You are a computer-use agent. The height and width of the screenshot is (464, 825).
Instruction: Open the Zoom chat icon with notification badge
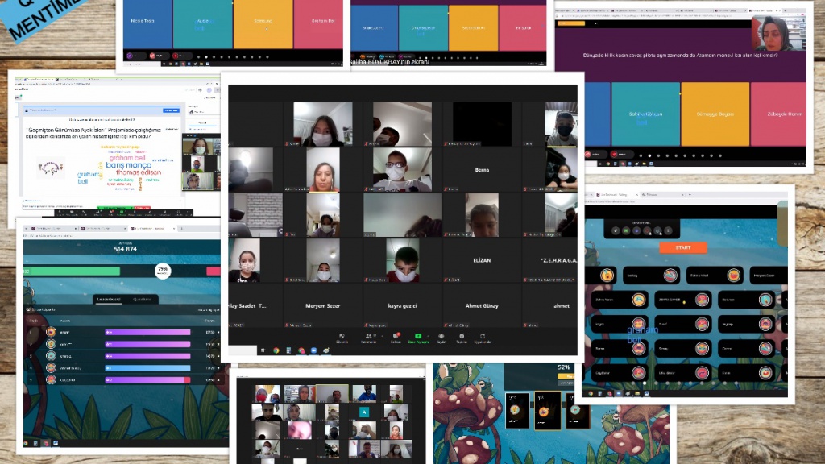pyautogui.click(x=396, y=337)
